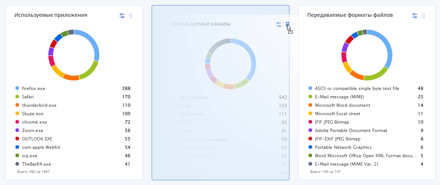Screen dimensions: 440x185
Task: Click drag handle of Передаваемые форматы файлов widget
Action: [424, 16]
